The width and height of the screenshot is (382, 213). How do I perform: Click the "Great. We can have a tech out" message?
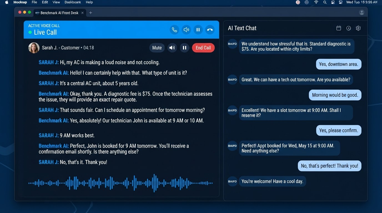click(x=296, y=80)
